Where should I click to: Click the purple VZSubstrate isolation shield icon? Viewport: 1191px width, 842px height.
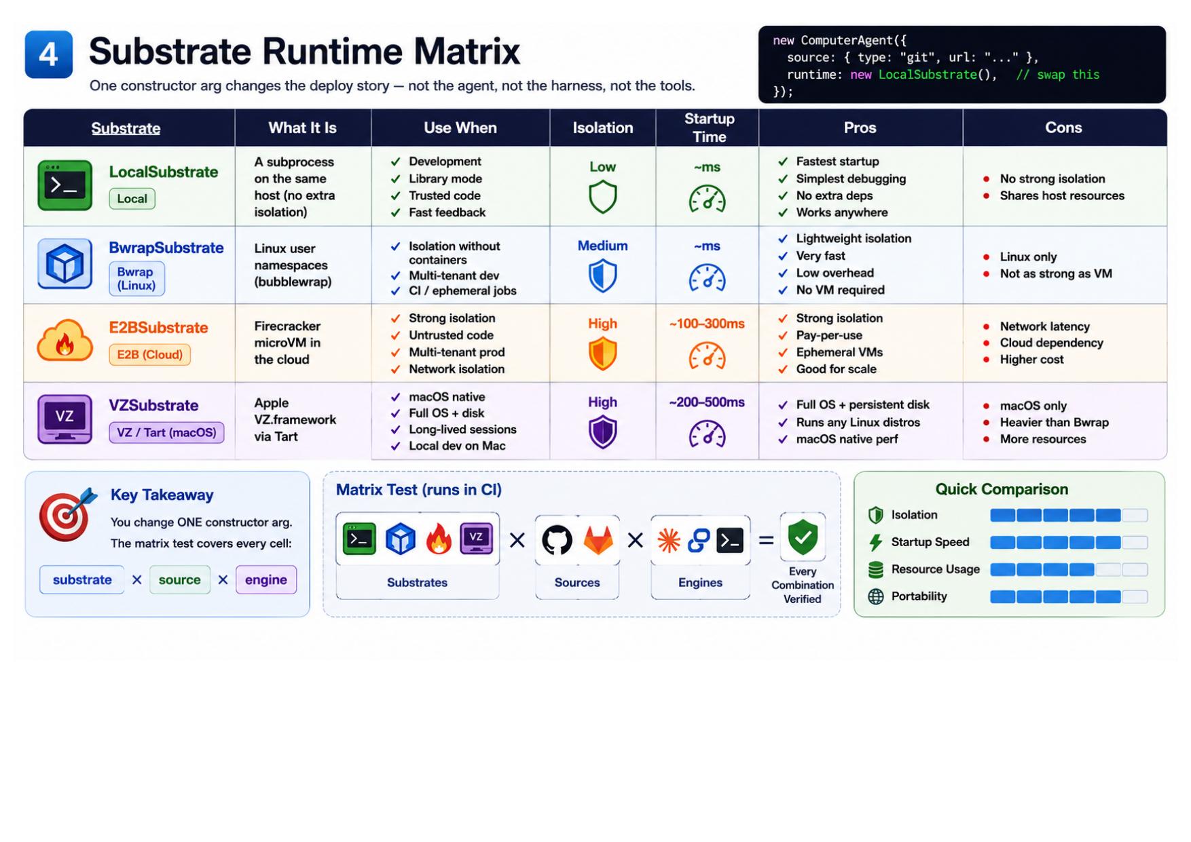[602, 432]
